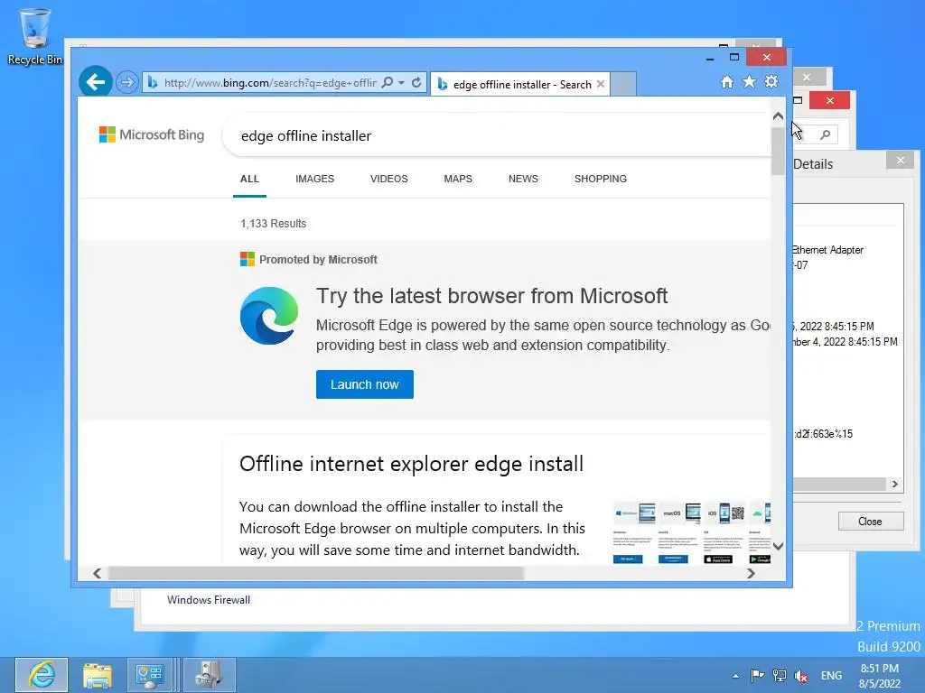Screen dimensions: 925x693
Task: Switch to the SHOPPING tab
Action: point(601,179)
